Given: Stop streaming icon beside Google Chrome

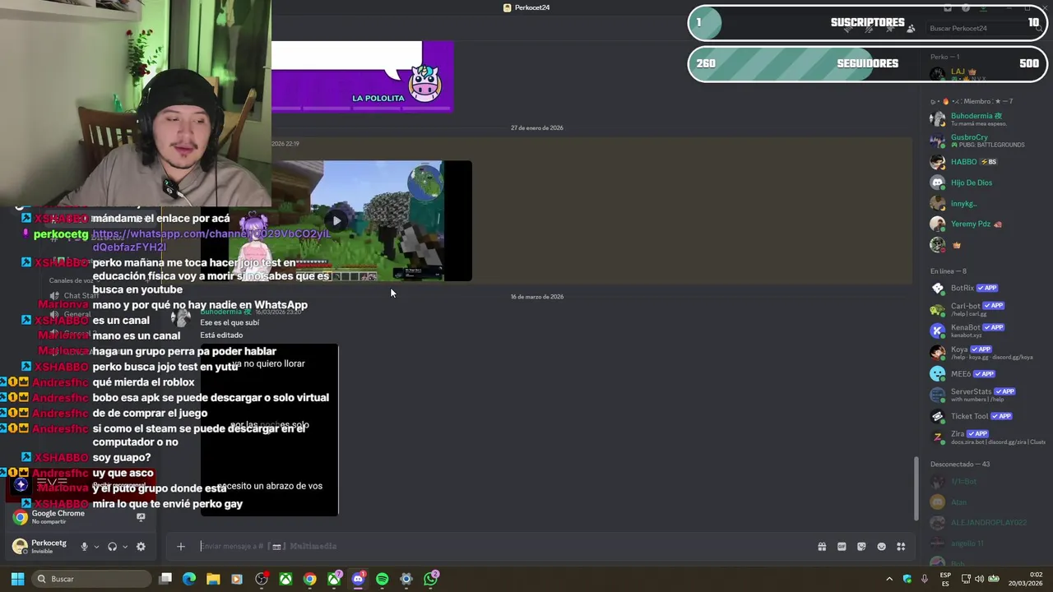Looking at the screenshot, I should click(141, 517).
